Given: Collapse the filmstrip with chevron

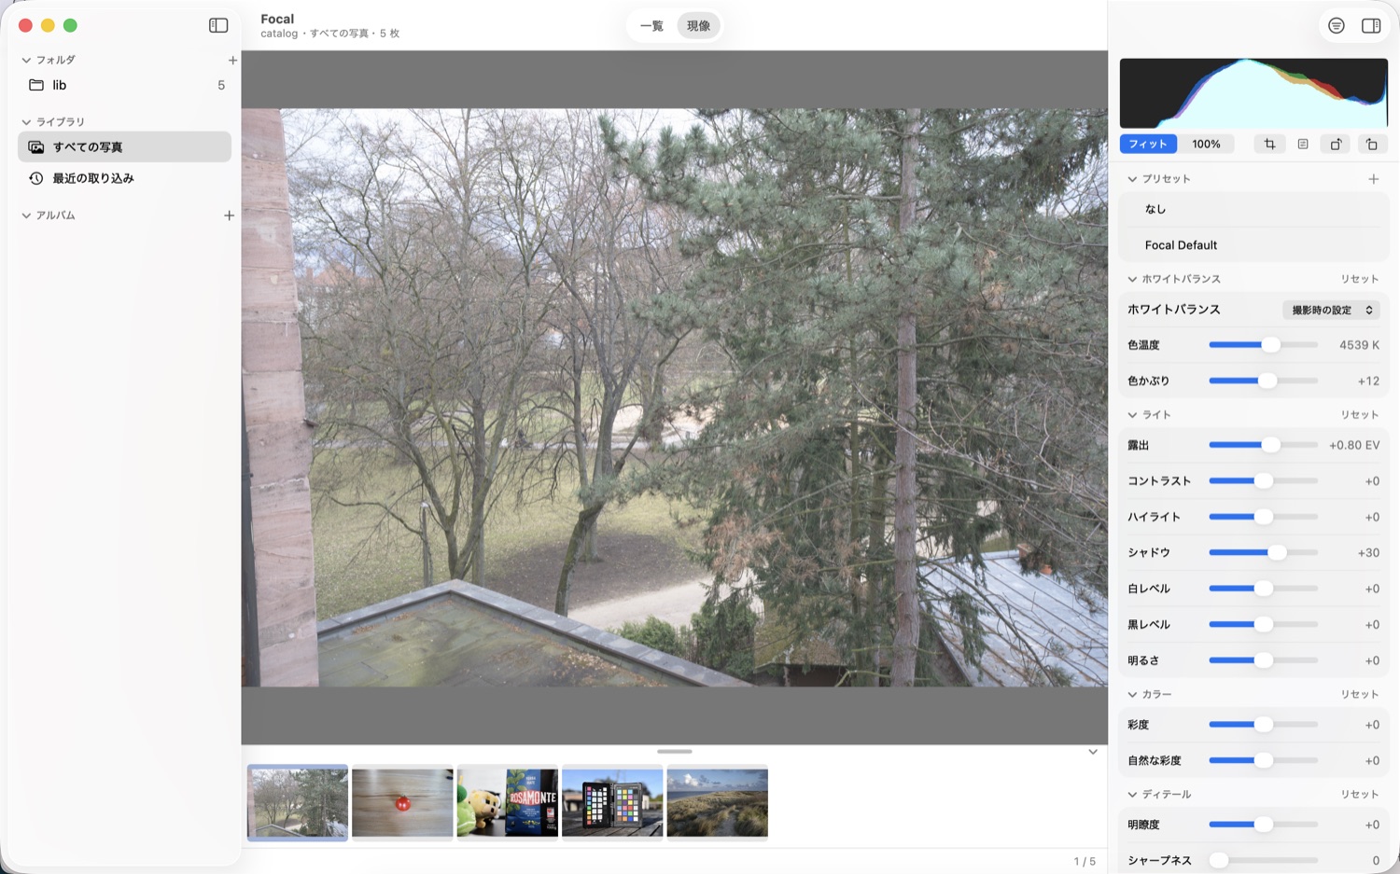Looking at the screenshot, I should 1093,752.
